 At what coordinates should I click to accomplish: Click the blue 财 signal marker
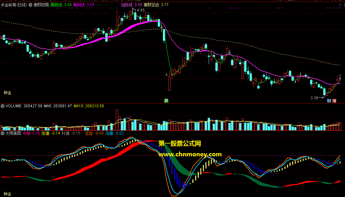tap(329, 101)
